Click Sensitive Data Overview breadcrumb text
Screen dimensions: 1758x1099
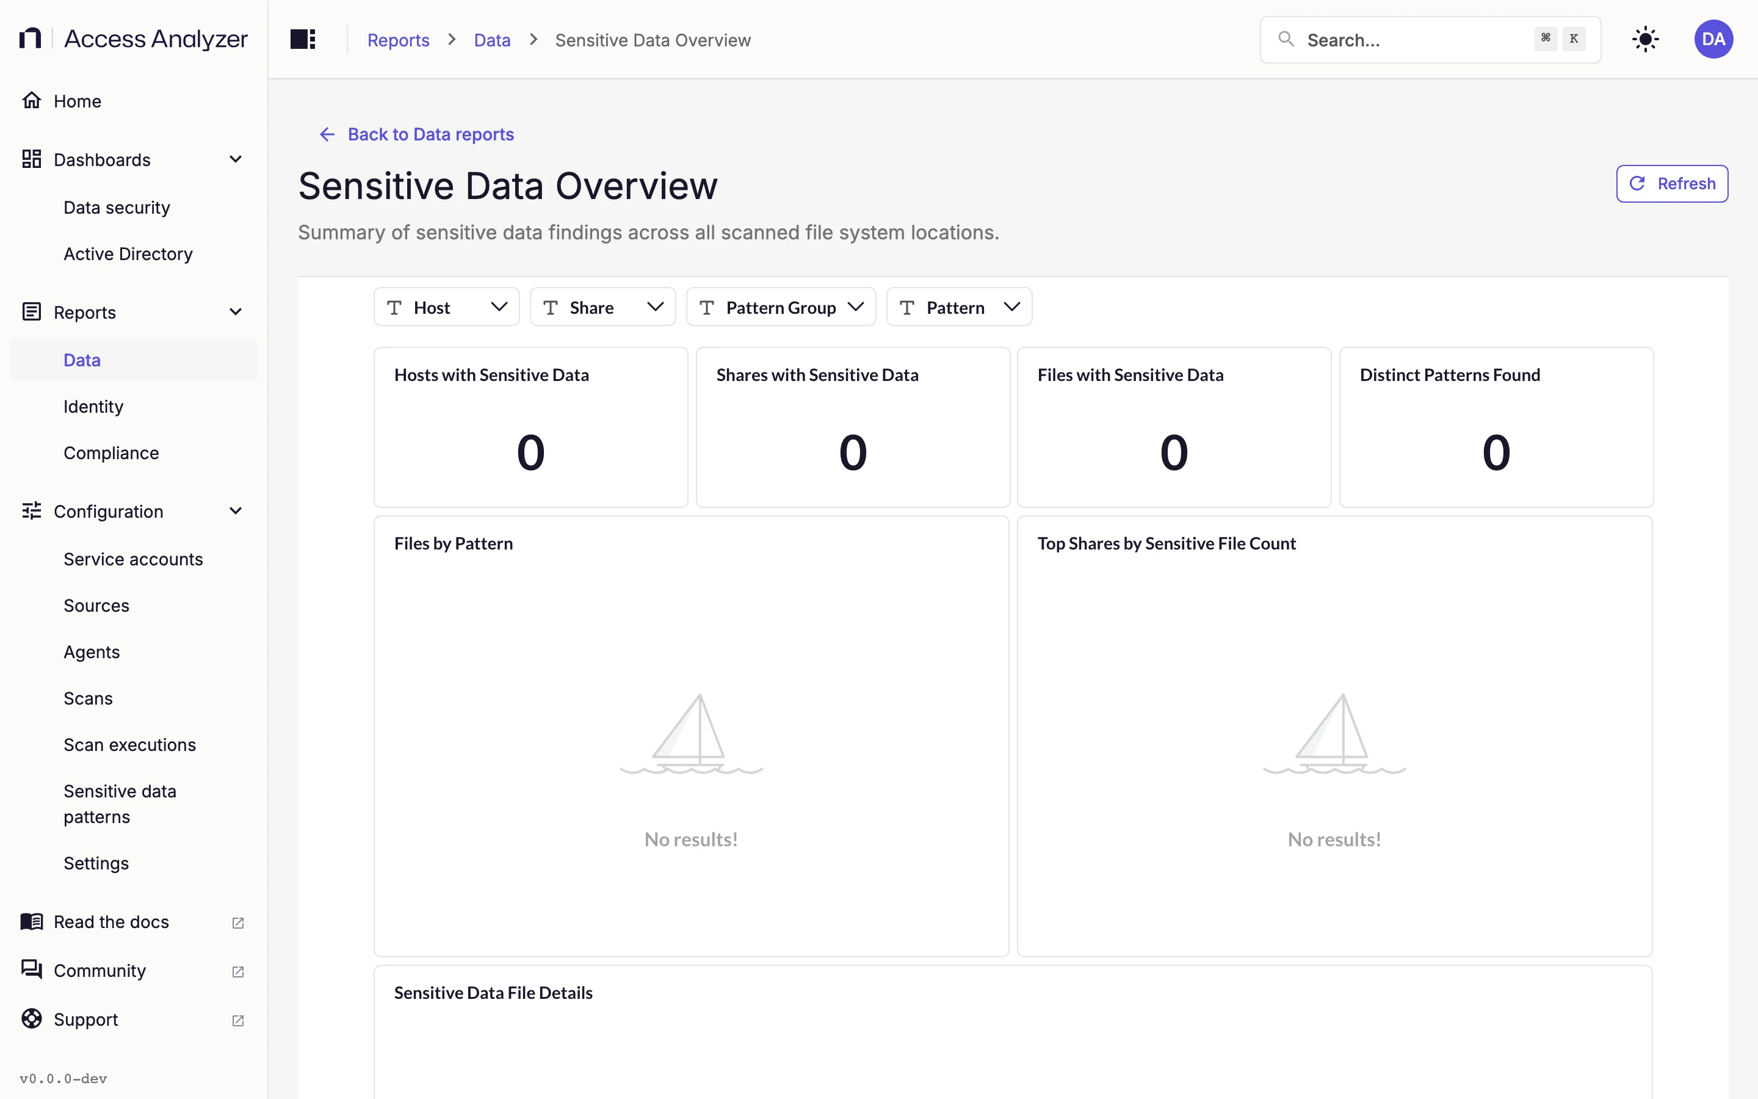pyautogui.click(x=653, y=40)
